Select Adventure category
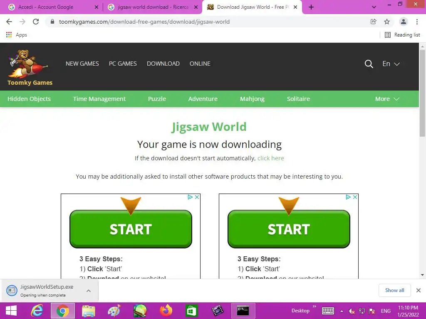The height and width of the screenshot is (319, 426). pyautogui.click(x=203, y=99)
